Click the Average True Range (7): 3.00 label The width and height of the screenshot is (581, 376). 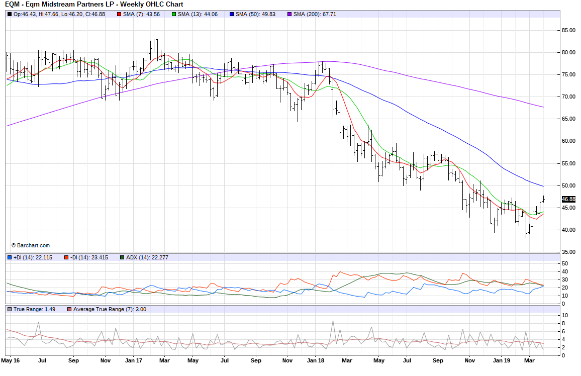(110, 309)
